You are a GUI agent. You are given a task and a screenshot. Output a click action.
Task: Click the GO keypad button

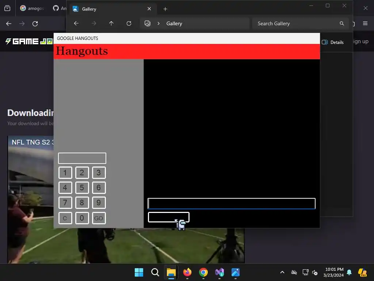[x=99, y=218]
